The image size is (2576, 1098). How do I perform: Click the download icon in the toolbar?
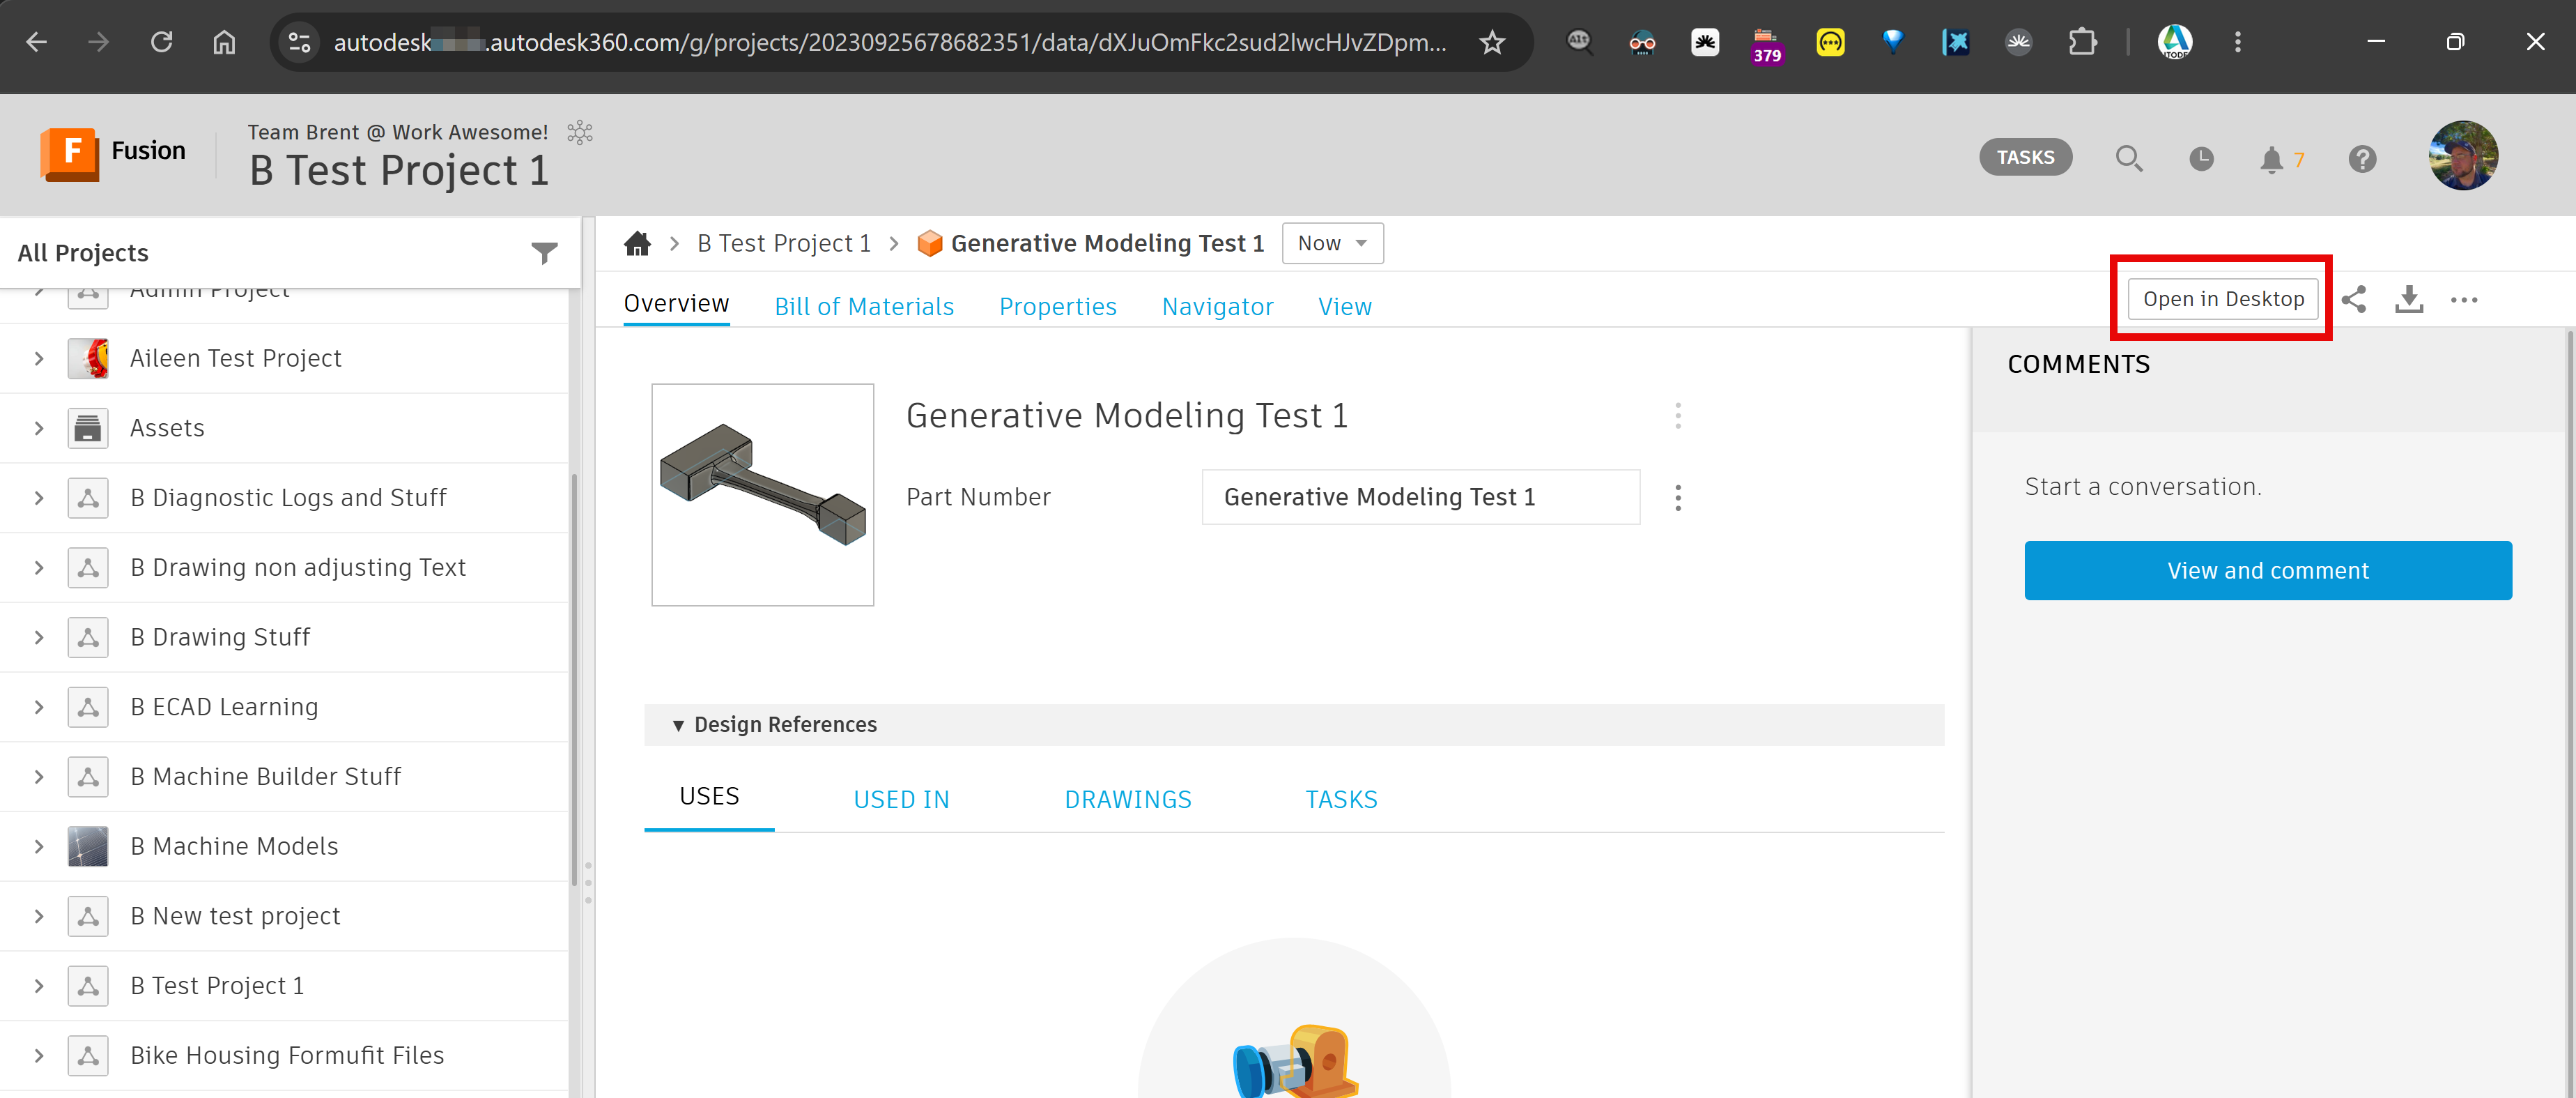[x=2409, y=299]
